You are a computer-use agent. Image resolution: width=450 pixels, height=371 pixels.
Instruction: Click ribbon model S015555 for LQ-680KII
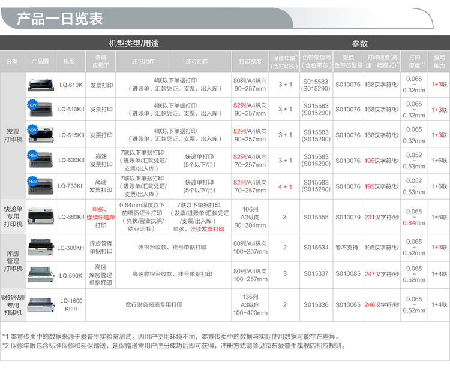(316, 217)
